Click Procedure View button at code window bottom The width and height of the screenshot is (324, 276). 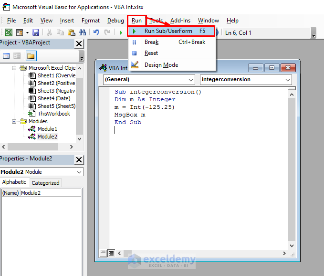(x=103, y=253)
